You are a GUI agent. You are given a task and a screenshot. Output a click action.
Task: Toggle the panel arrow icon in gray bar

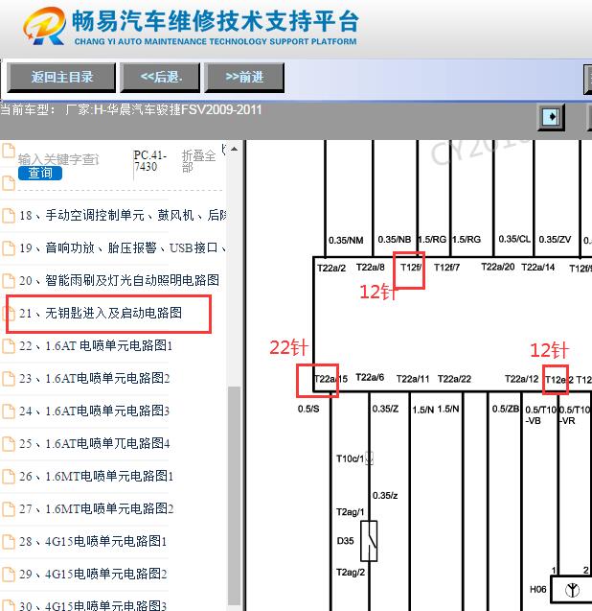pos(551,117)
